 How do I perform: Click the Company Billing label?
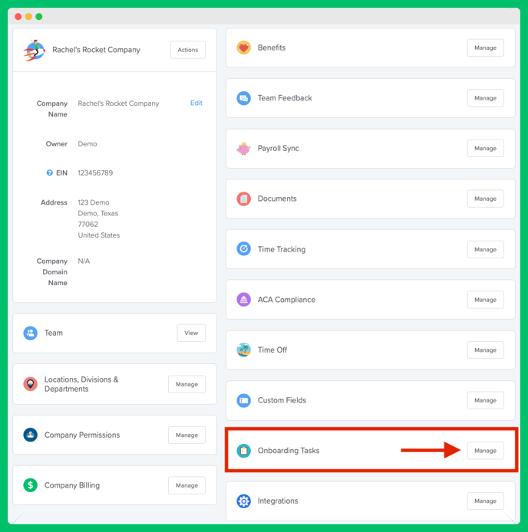pyautogui.click(x=72, y=485)
